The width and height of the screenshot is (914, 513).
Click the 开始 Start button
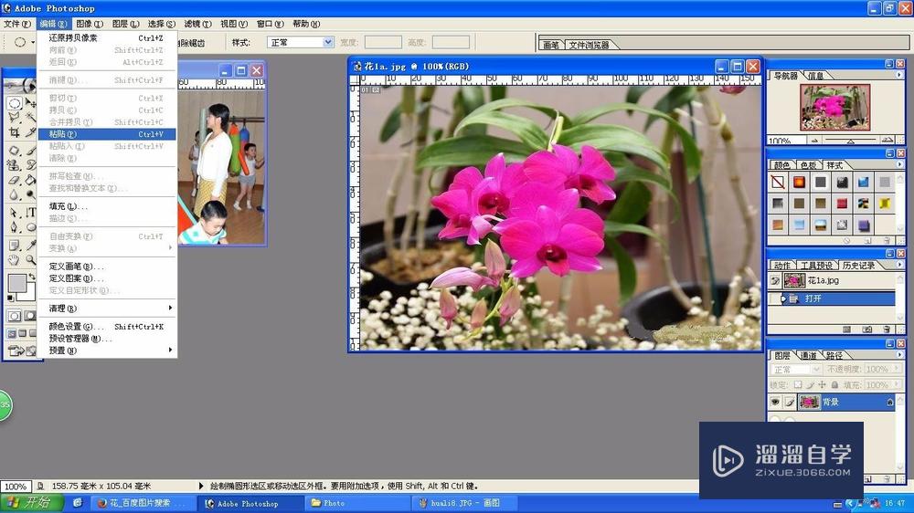click(31, 503)
